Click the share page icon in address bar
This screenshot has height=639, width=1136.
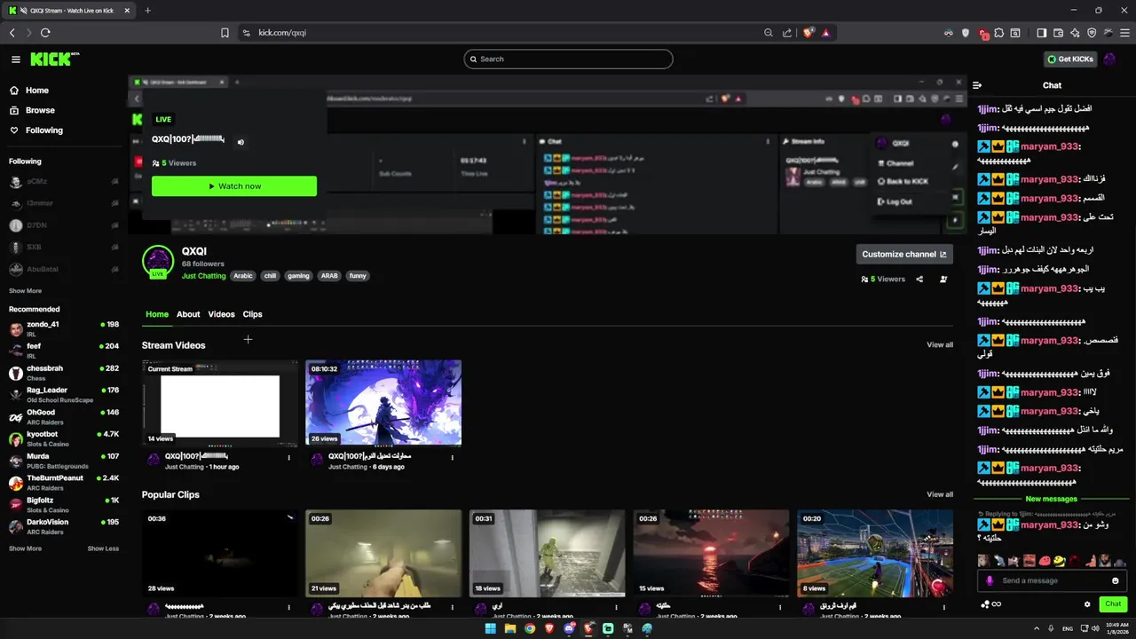(787, 33)
